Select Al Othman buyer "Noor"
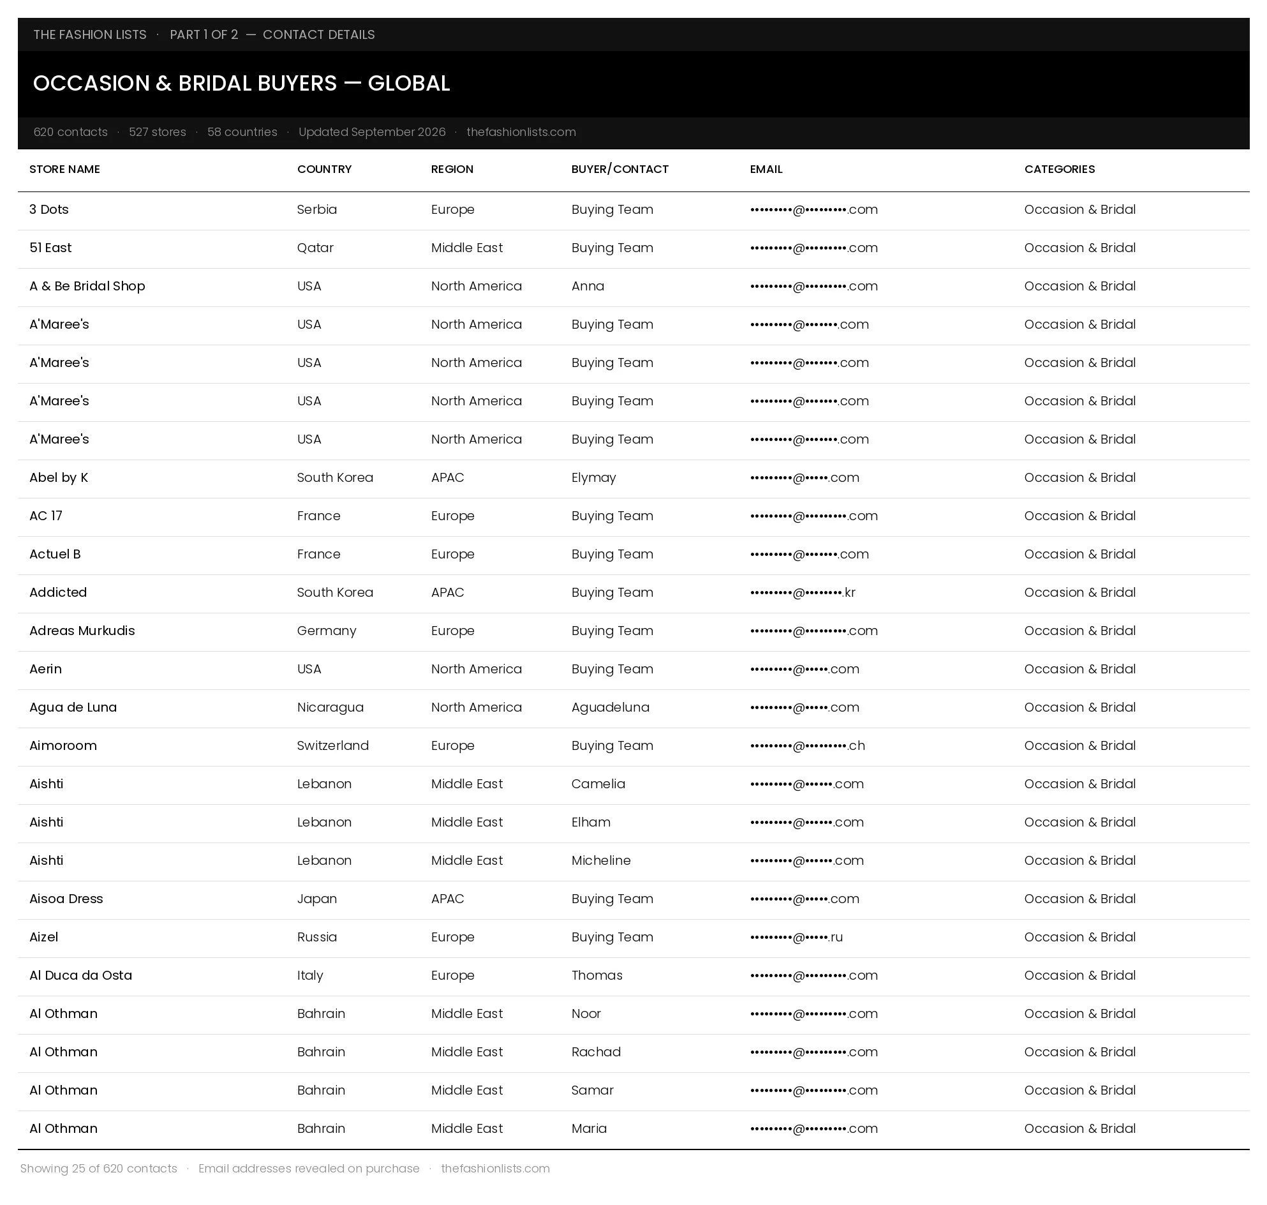This screenshot has width=1267, height=1205. click(x=586, y=1014)
